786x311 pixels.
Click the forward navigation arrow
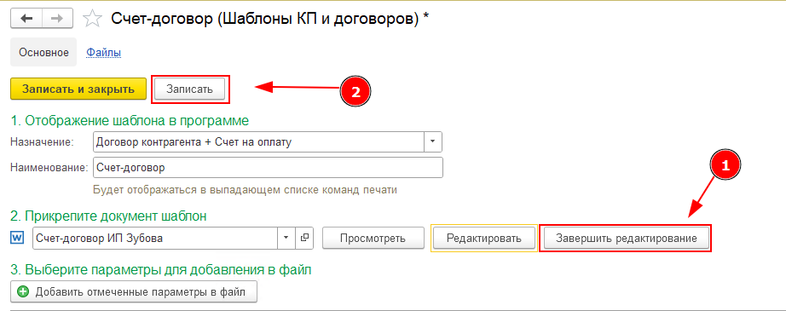pos(58,19)
